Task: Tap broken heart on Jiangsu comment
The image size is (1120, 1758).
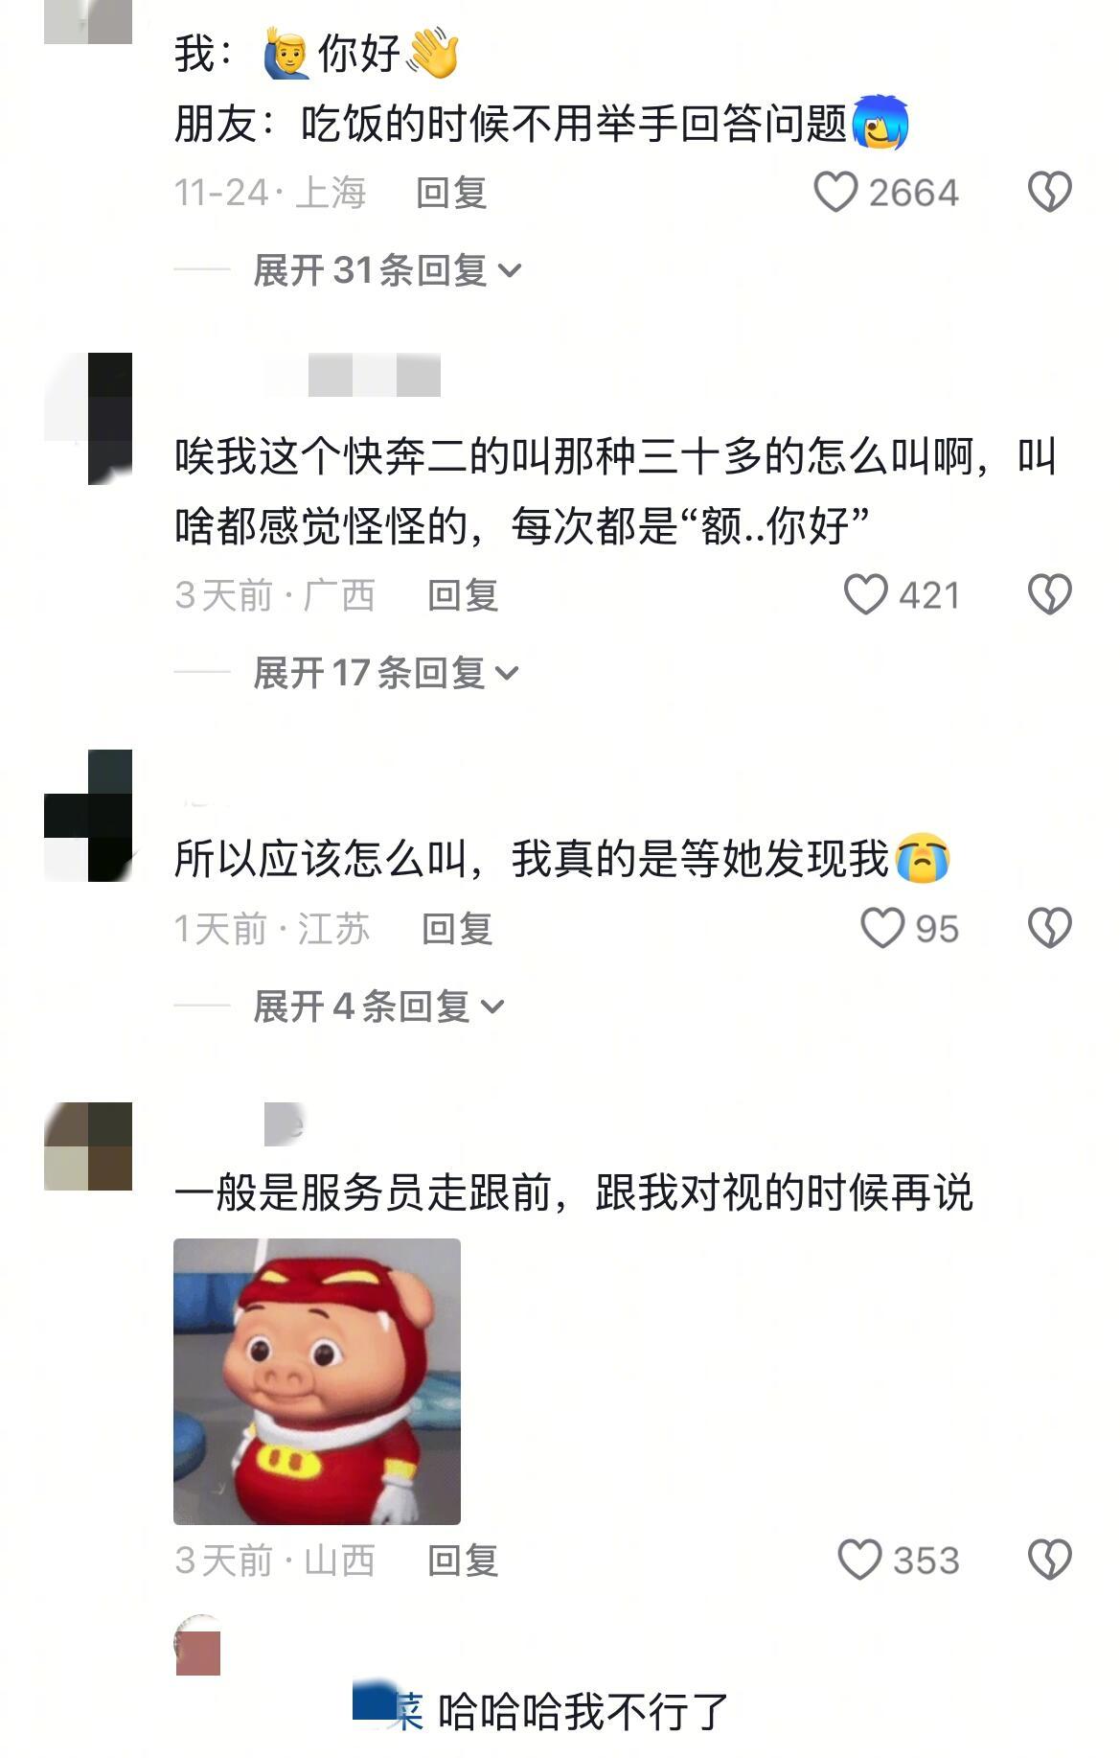Action: pos(1049,929)
